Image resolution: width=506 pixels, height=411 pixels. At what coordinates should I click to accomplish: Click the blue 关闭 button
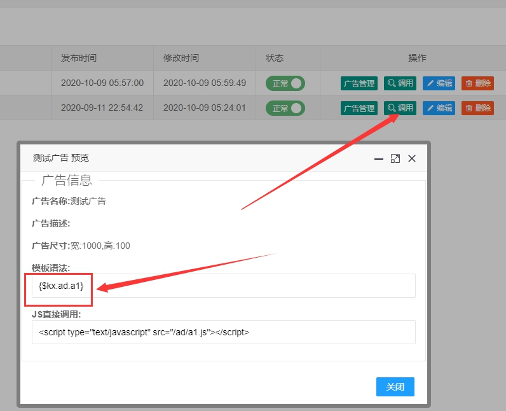coord(395,386)
